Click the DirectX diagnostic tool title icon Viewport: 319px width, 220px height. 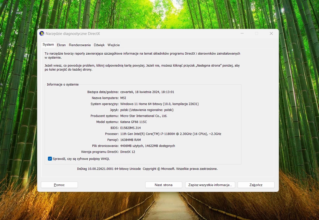(x=42, y=34)
